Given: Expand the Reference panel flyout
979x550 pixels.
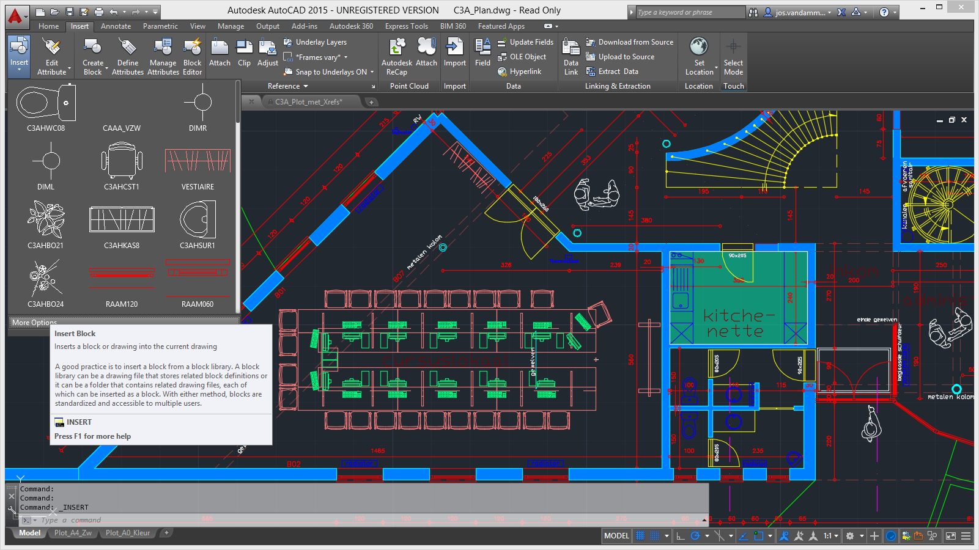Looking at the screenshot, I should click(288, 86).
